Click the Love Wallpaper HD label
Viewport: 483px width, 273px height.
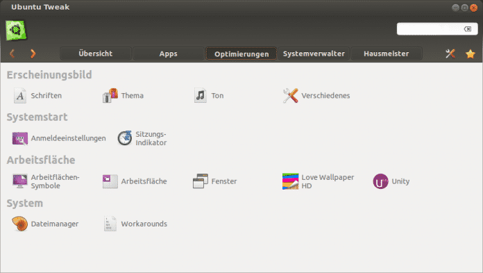(328, 181)
